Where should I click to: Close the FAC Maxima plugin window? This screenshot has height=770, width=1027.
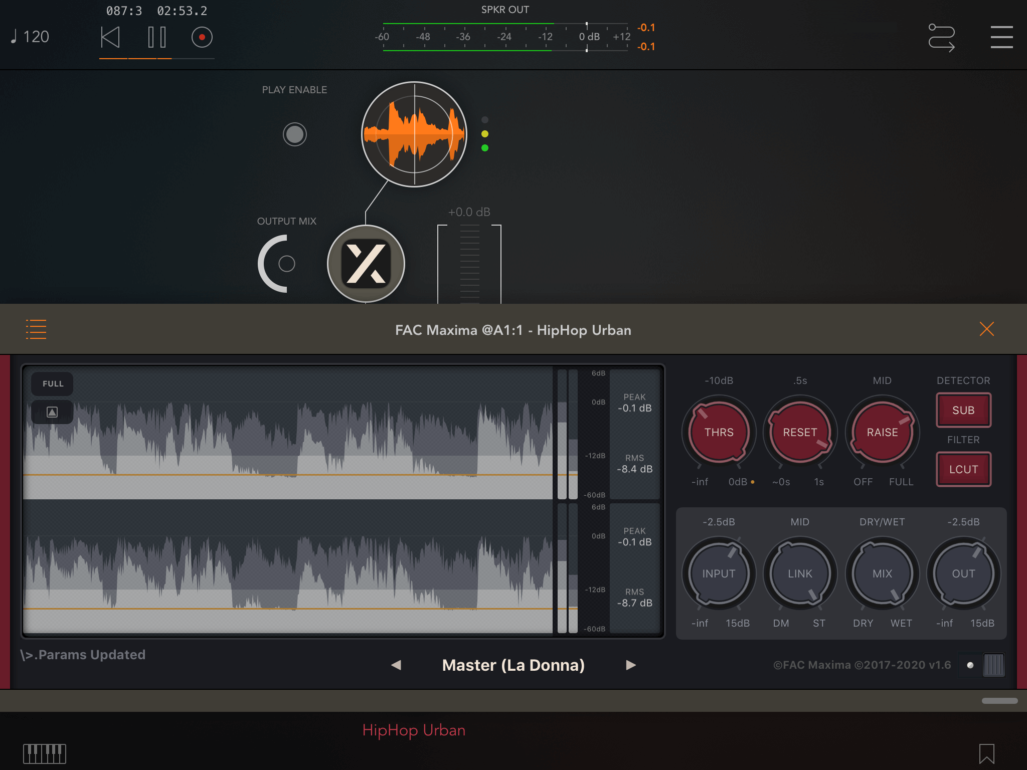tap(986, 329)
